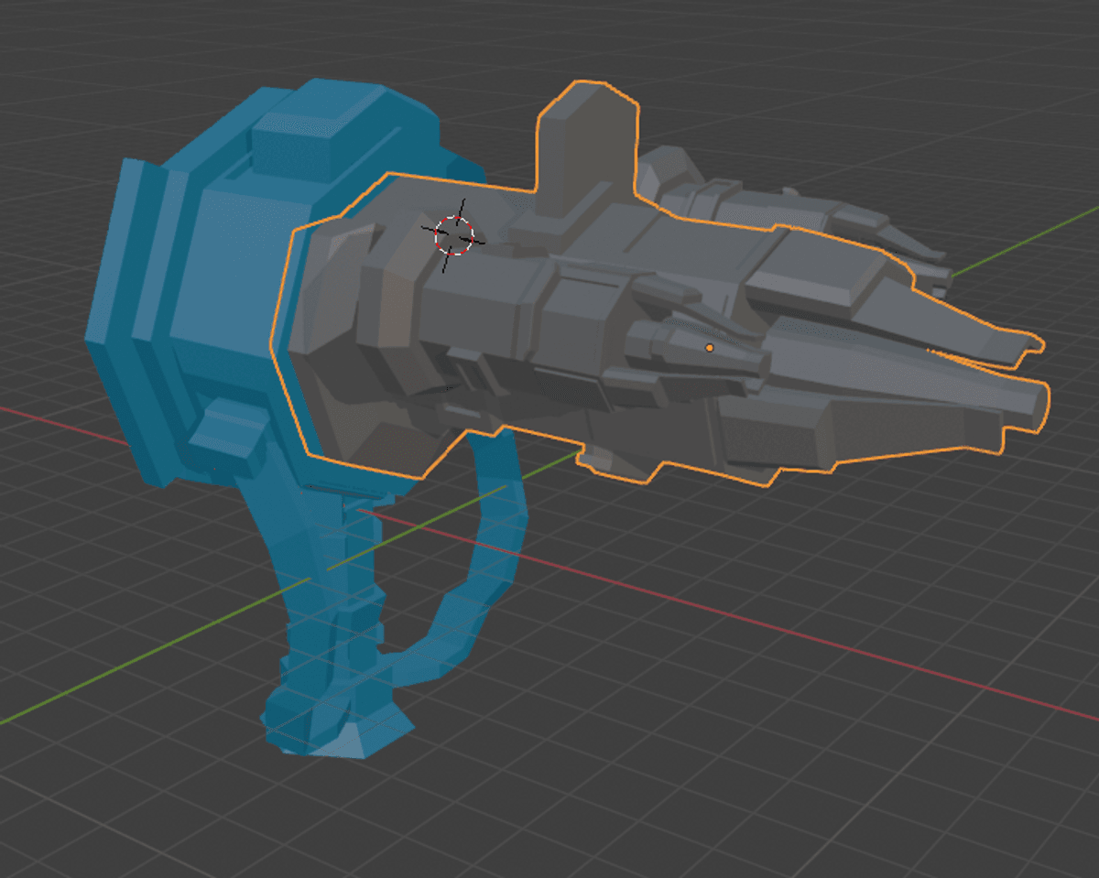Click the 3D cursor crosshair
The width and height of the screenshot is (1099, 878).
tap(455, 234)
